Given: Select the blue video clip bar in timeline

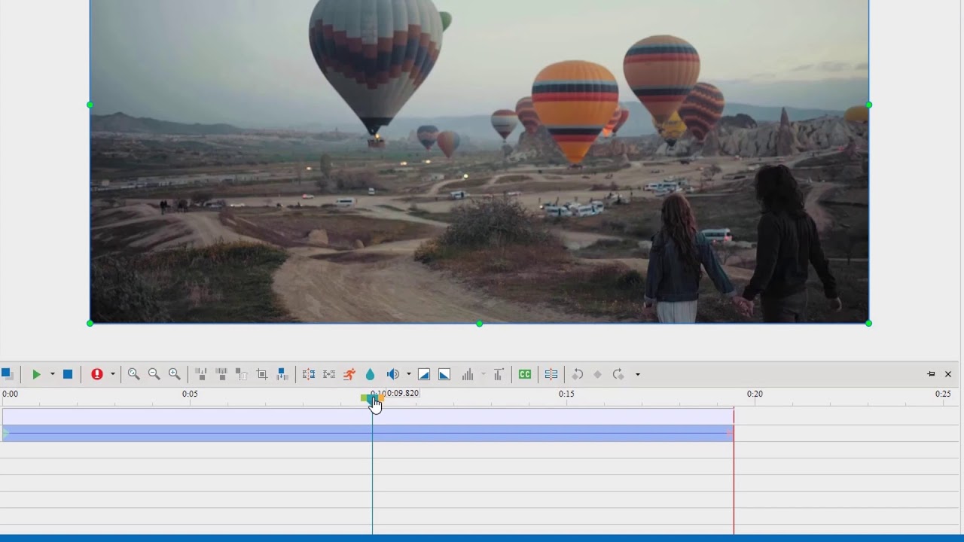Looking at the screenshot, I should (368, 433).
